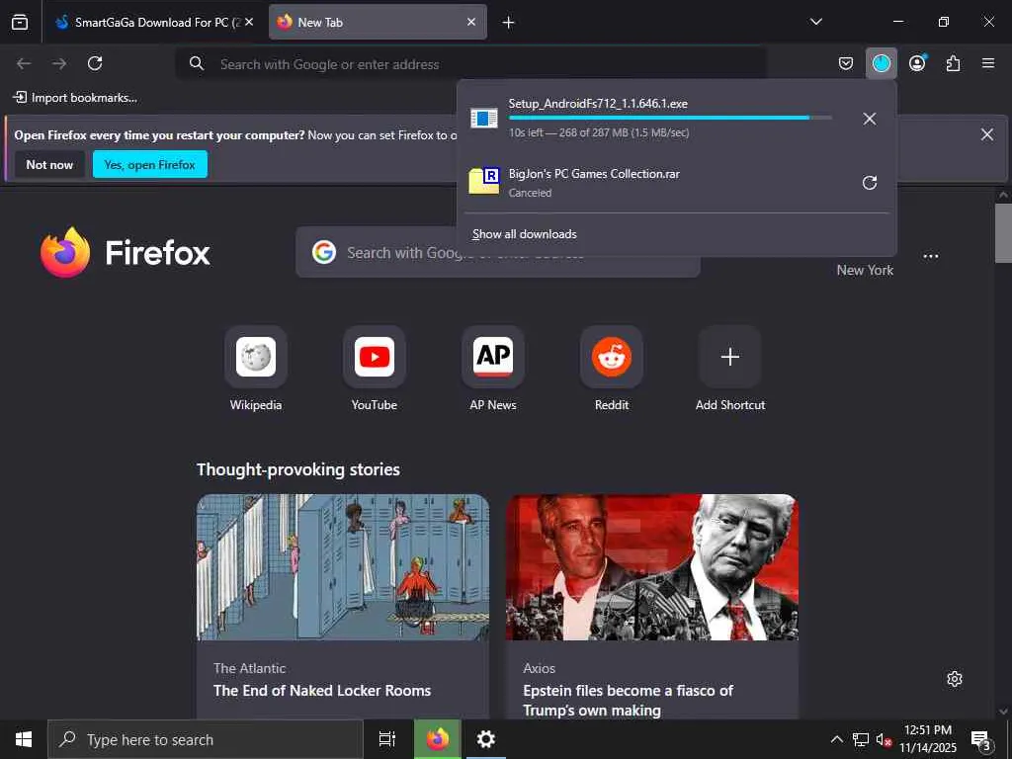Click the Setup_AndroidFs712 download progress bar
Screen dimensions: 1012x759
[670, 119]
